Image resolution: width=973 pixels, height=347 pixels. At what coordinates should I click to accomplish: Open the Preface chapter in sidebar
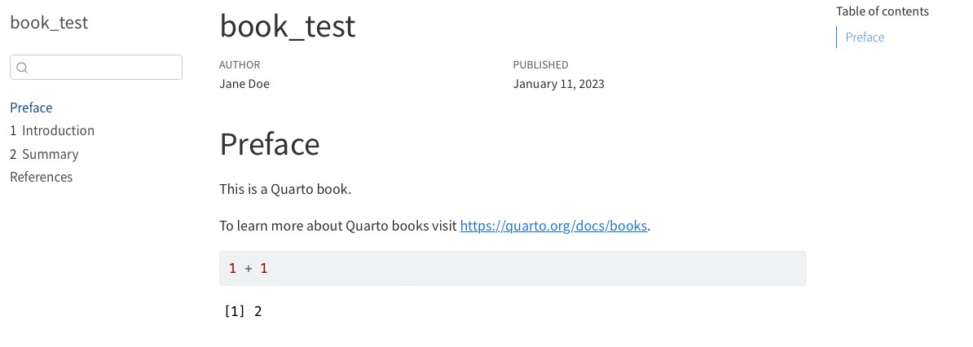pos(31,108)
